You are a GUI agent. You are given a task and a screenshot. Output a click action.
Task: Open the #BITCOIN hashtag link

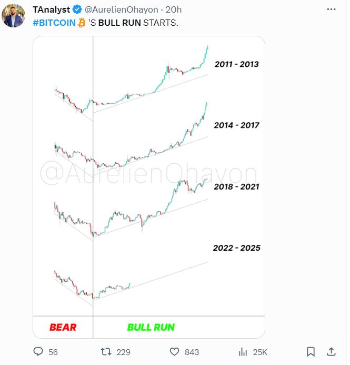coord(54,23)
